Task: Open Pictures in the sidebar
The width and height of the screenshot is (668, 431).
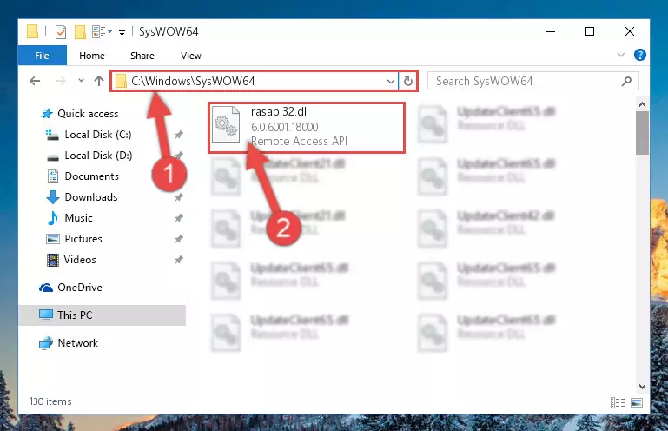Action: (83, 239)
